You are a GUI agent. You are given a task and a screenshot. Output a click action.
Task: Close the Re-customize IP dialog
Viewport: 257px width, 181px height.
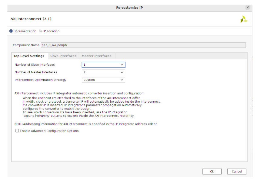coord(248,7)
